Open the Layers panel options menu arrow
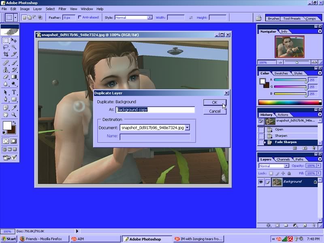This screenshot has height=243, width=324. coord(320,159)
